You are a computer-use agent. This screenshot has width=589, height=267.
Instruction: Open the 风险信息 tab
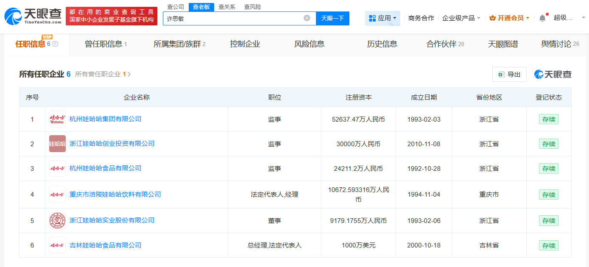[x=309, y=44]
